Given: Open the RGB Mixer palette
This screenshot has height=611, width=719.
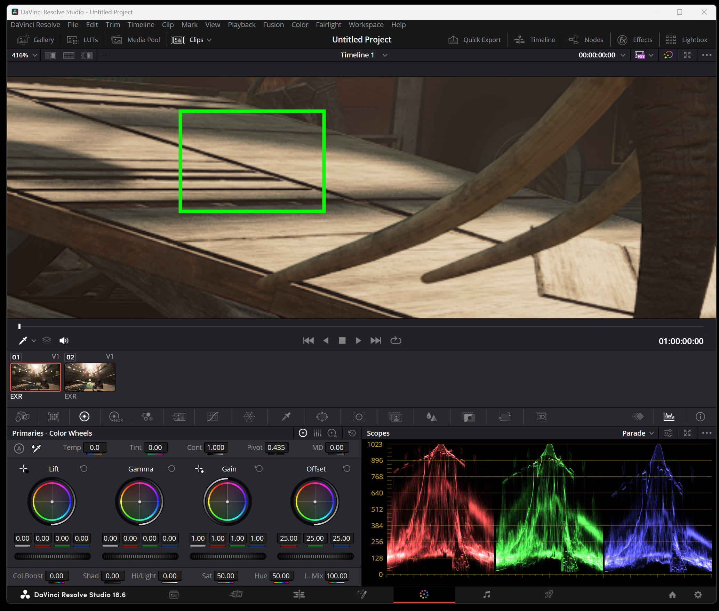Looking at the screenshot, I should [x=147, y=416].
